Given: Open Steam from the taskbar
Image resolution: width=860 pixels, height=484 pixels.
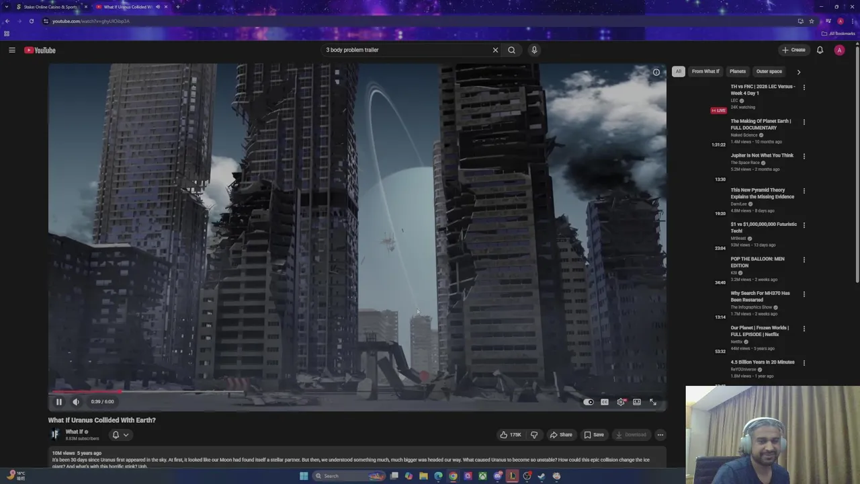Looking at the screenshot, I should (x=542, y=476).
